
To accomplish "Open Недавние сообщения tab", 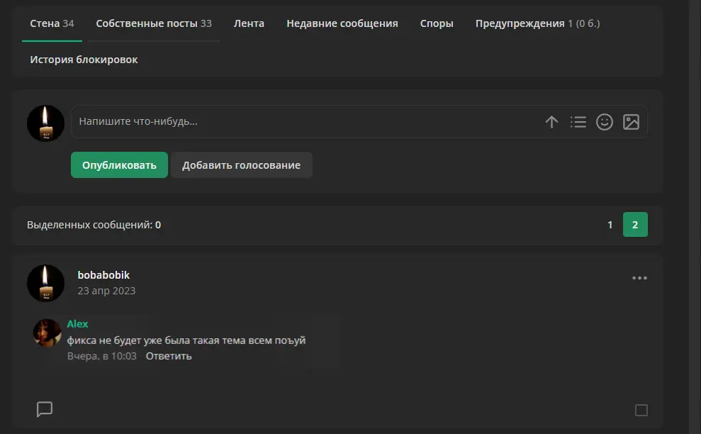I will pyautogui.click(x=342, y=23).
